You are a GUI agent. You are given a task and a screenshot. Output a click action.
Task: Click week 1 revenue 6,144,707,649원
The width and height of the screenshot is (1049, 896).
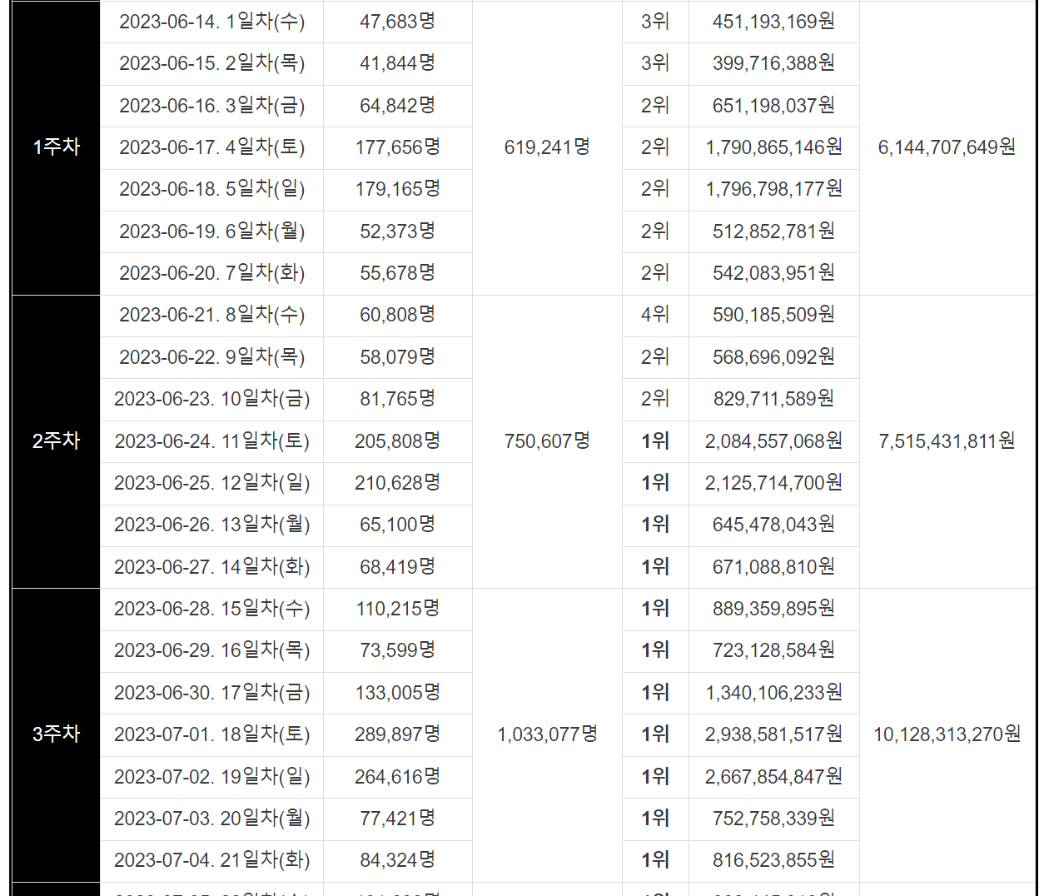(947, 147)
